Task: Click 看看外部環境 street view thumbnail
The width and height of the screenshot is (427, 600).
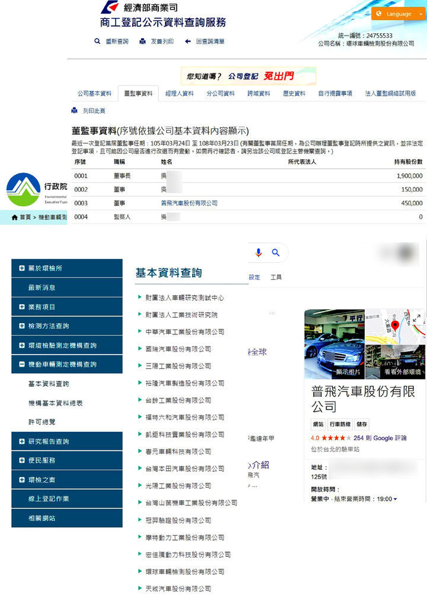Action: coord(396,362)
